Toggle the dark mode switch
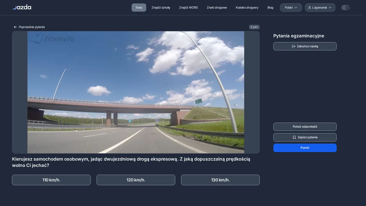 (346, 8)
